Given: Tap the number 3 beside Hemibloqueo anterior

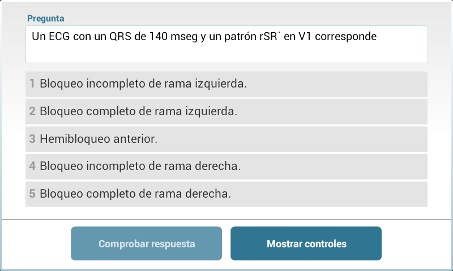Looking at the screenshot, I should point(32,139).
